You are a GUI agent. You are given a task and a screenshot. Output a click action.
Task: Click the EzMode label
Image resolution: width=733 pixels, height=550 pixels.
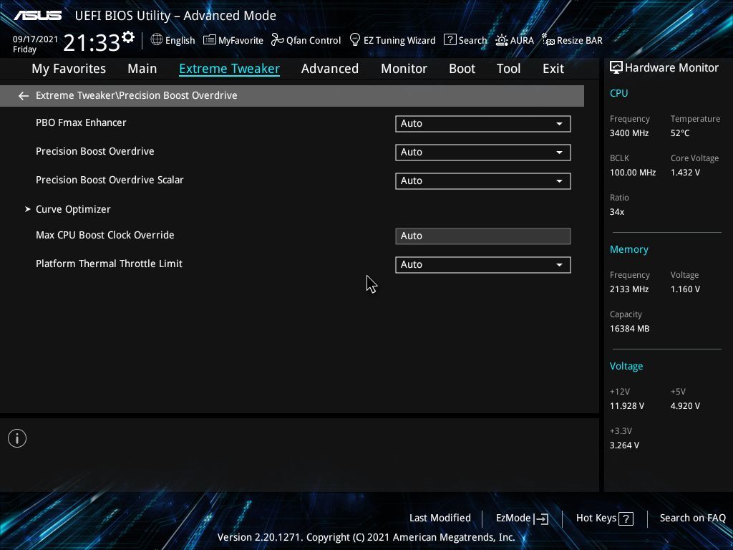coord(513,518)
